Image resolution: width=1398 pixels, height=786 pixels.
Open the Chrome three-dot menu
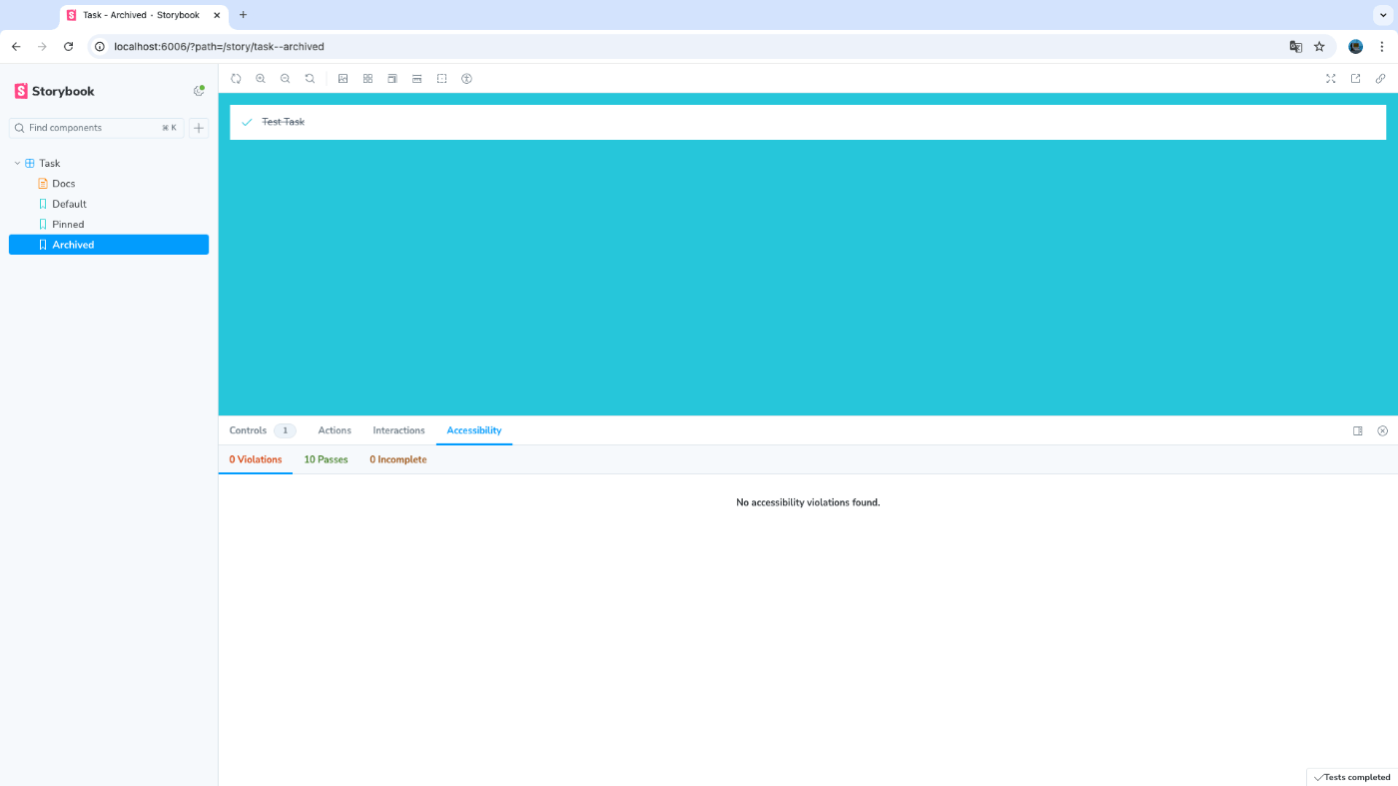(x=1382, y=46)
